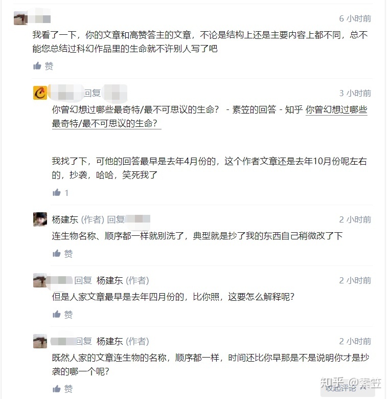The image size is (391, 399).
Task: Open the orange C avatar profile
Action: click(40, 93)
